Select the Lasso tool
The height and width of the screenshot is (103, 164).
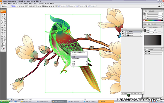[4, 16]
